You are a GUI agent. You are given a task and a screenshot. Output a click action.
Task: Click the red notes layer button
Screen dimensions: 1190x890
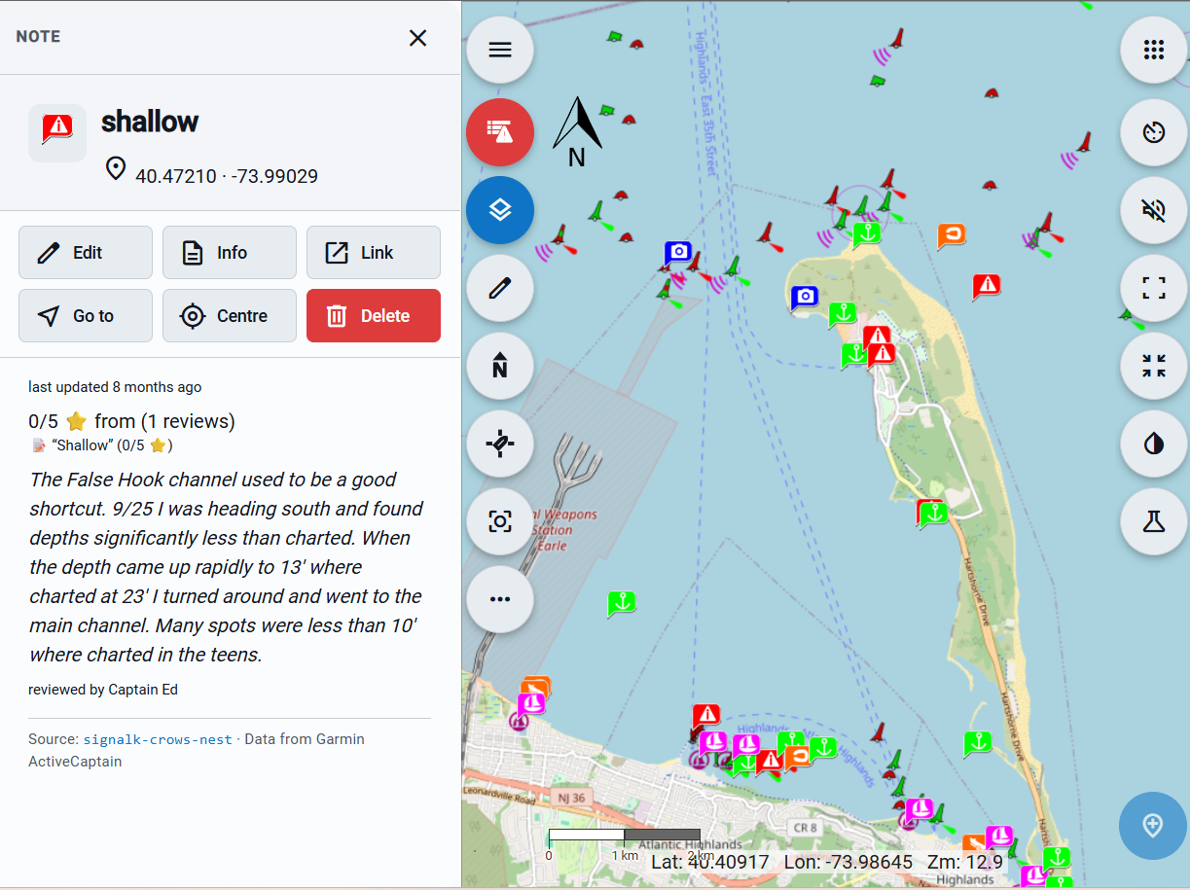point(500,131)
